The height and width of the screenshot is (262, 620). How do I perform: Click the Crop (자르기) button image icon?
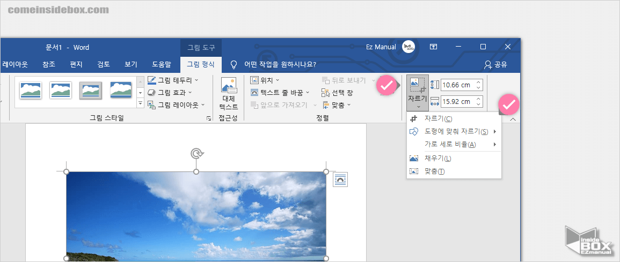pyautogui.click(x=417, y=85)
